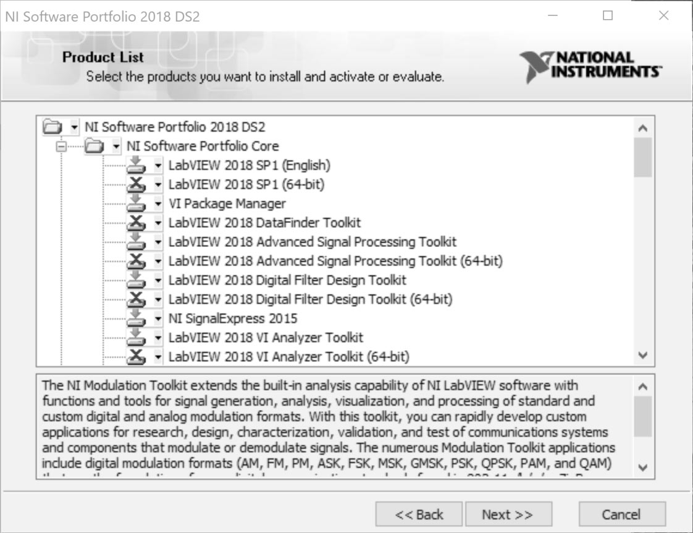The width and height of the screenshot is (693, 533).
Task: Click the X icon beside LabVIEW 2018 SP1 (64-bit)
Action: [136, 184]
